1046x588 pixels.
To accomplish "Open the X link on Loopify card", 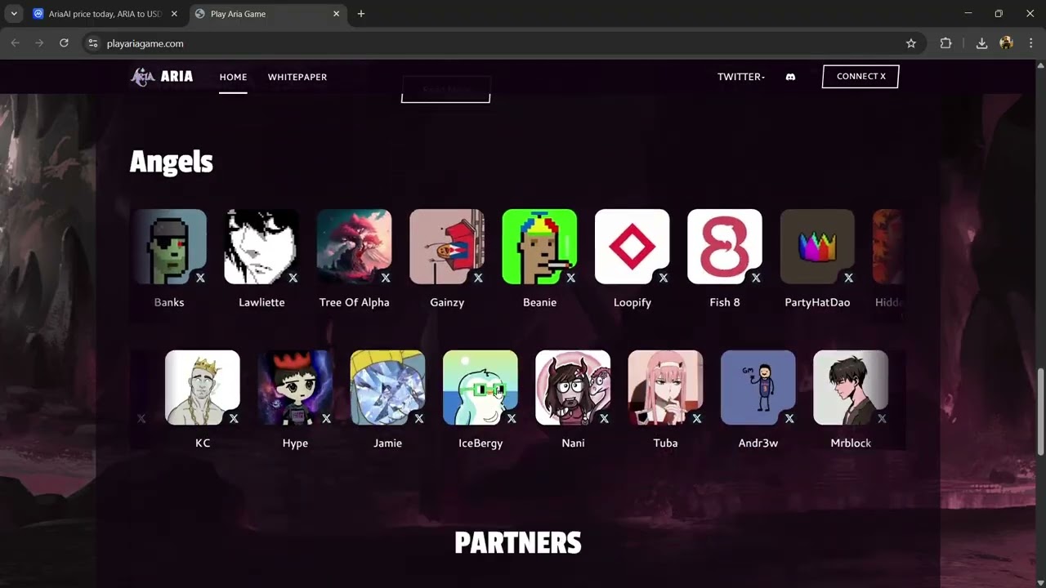I will coord(664,278).
